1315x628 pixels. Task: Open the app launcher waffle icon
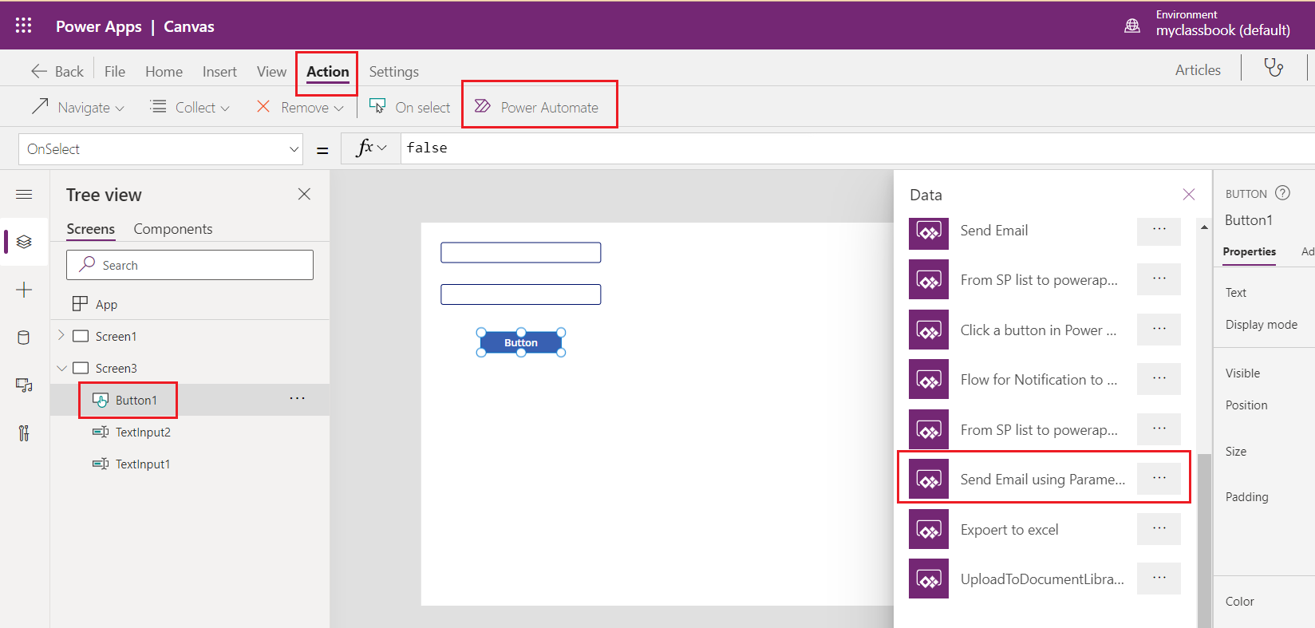point(24,26)
